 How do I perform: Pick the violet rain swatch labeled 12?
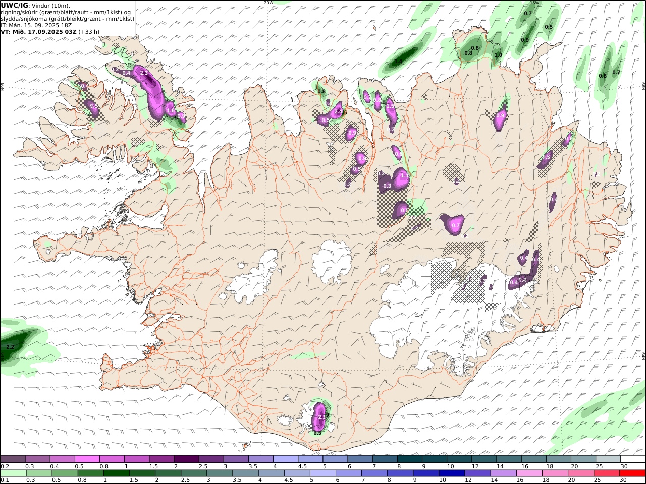point(477,473)
